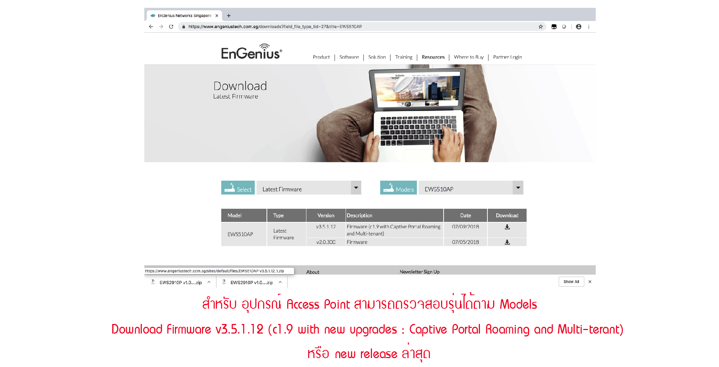Open the Where to Buy menu
This screenshot has height=367, width=719.
point(469,57)
